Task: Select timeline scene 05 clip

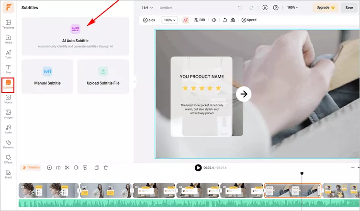Action: point(242,190)
